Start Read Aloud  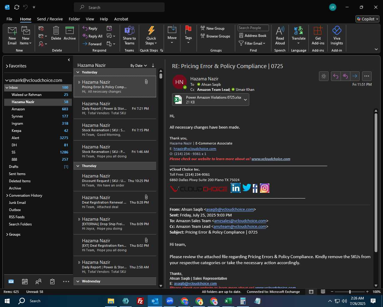[280, 36]
